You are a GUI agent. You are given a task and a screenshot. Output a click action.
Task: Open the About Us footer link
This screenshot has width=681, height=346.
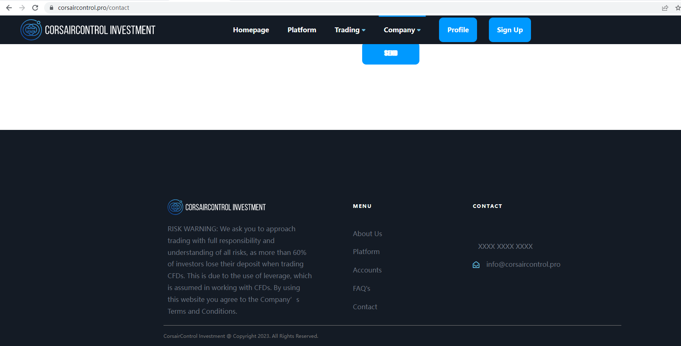point(367,234)
